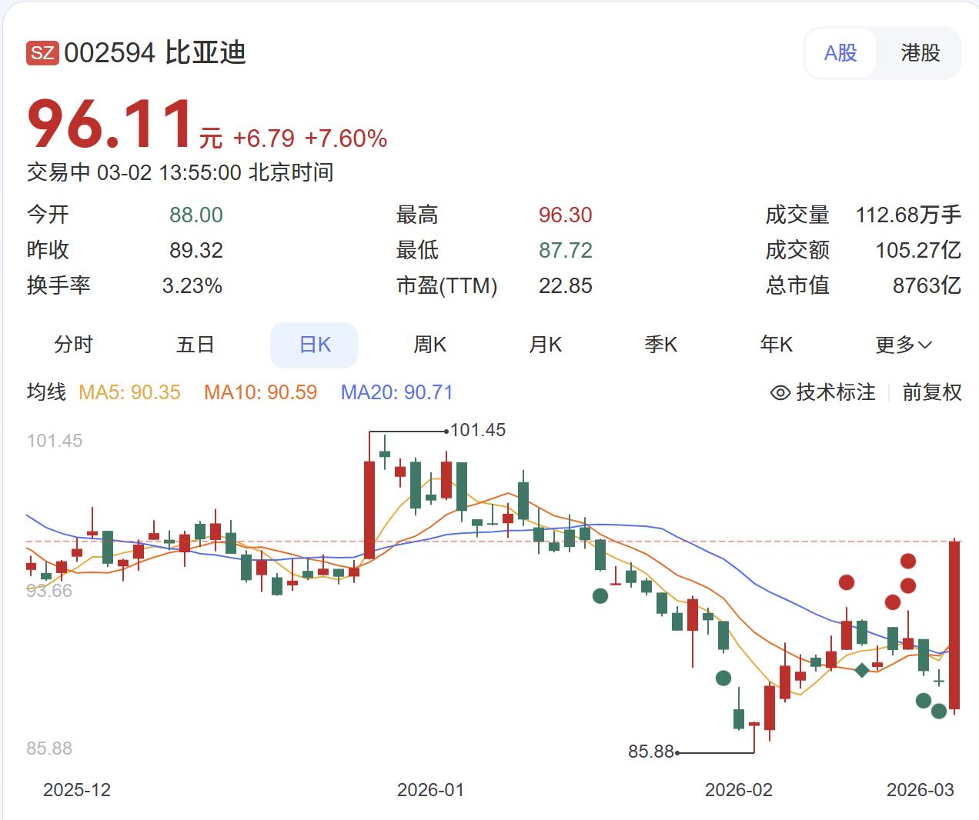Screen dimensions: 979x820
Task: Click the change percentage +7.60%
Action: [346, 138]
